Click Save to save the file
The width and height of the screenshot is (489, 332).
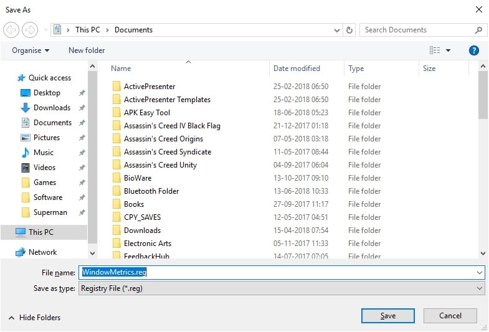click(387, 316)
